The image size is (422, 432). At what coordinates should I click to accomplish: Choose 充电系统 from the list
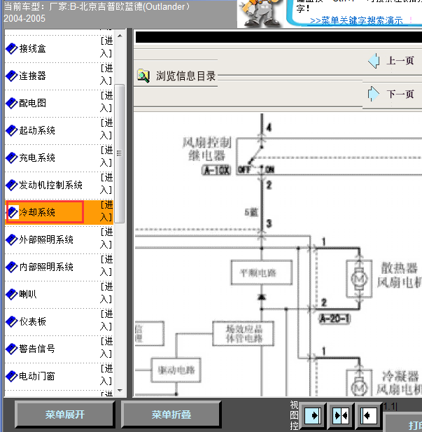(37, 158)
